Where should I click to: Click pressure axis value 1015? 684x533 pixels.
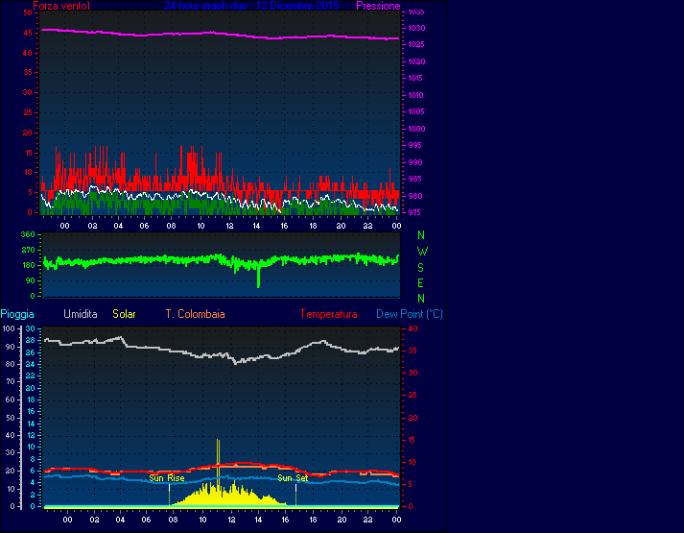tap(416, 78)
